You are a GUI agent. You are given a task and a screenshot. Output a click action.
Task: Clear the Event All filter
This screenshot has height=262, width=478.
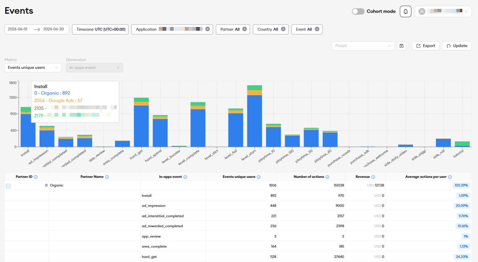click(317, 29)
